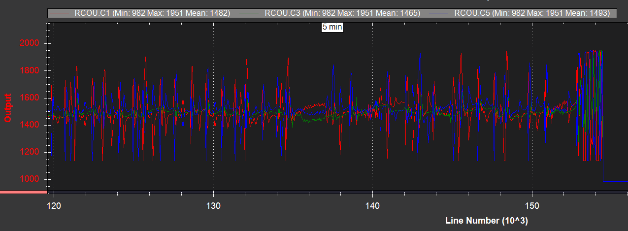This screenshot has height=231, width=628.
Task: Click the RCOU.C5 legend entry
Action: (521, 13)
